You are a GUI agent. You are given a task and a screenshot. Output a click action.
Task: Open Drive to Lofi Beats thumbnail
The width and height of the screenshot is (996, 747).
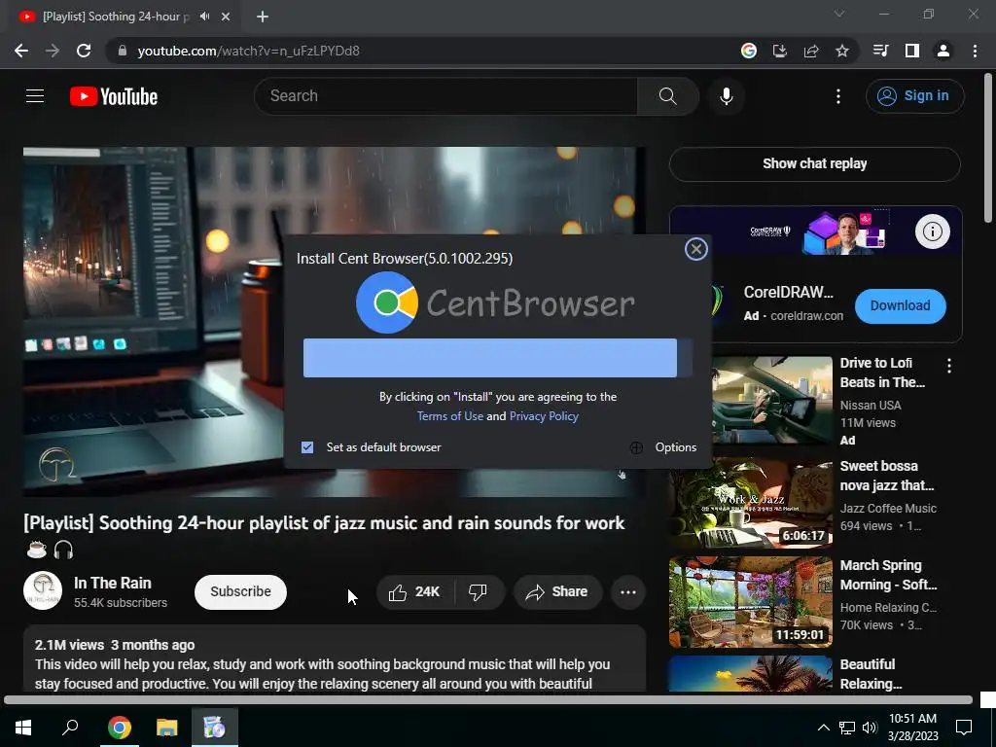(x=771, y=400)
